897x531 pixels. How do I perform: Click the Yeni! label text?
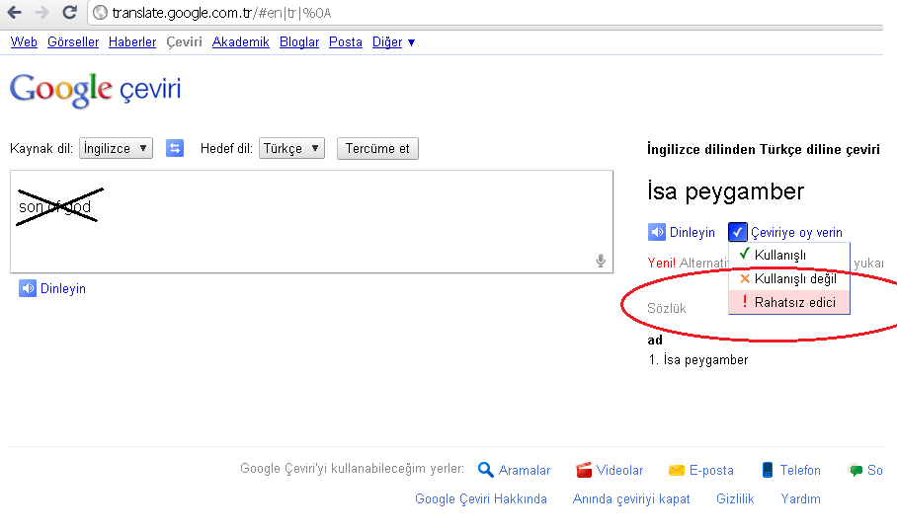click(661, 263)
